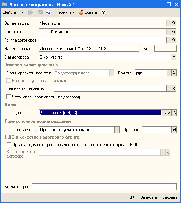Click into the Комментарий input field

(104, 187)
